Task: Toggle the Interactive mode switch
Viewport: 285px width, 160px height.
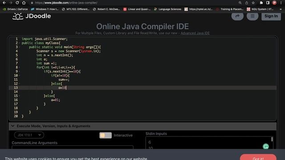Action: tap(106, 135)
